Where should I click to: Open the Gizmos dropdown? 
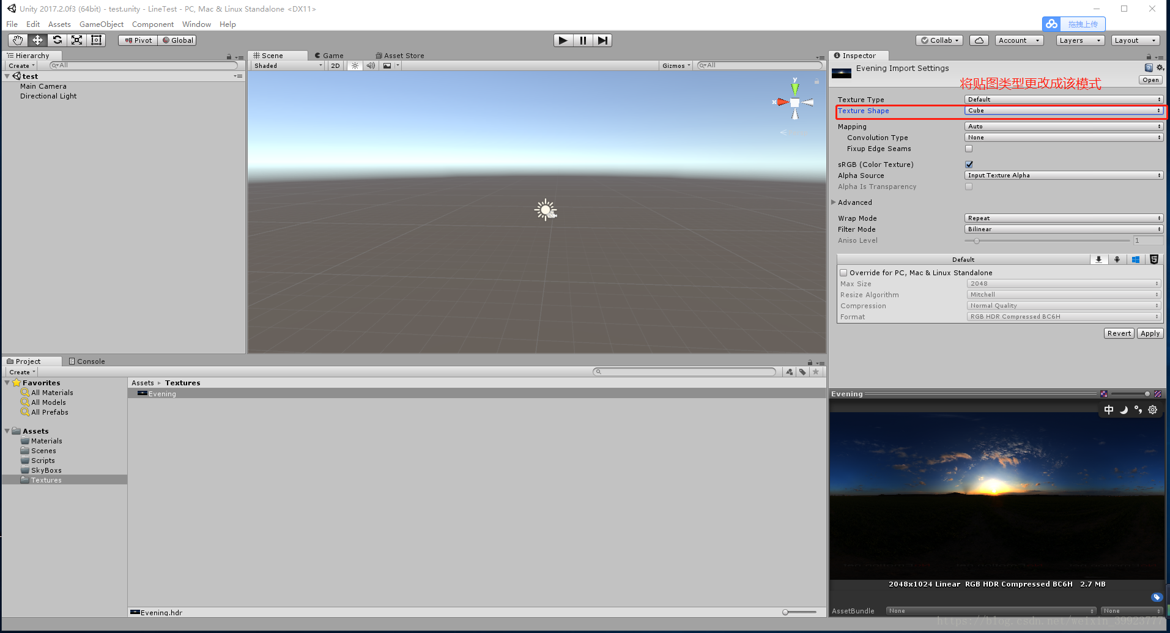click(x=676, y=65)
